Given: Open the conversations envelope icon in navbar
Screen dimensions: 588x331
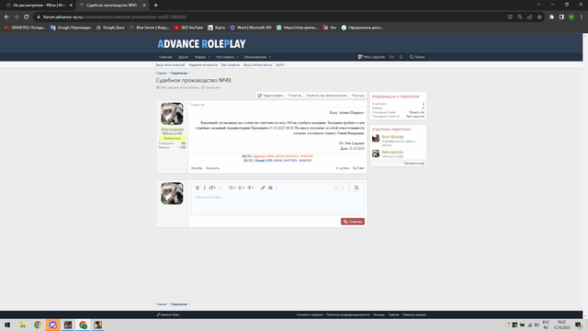Looking at the screenshot, I should (x=391, y=57).
